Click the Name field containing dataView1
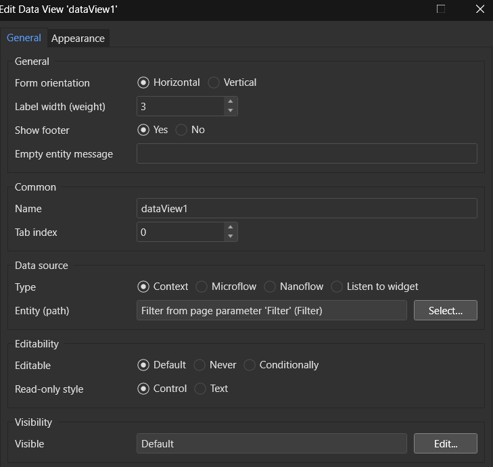Image resolution: width=493 pixels, height=467 pixels. (x=307, y=208)
